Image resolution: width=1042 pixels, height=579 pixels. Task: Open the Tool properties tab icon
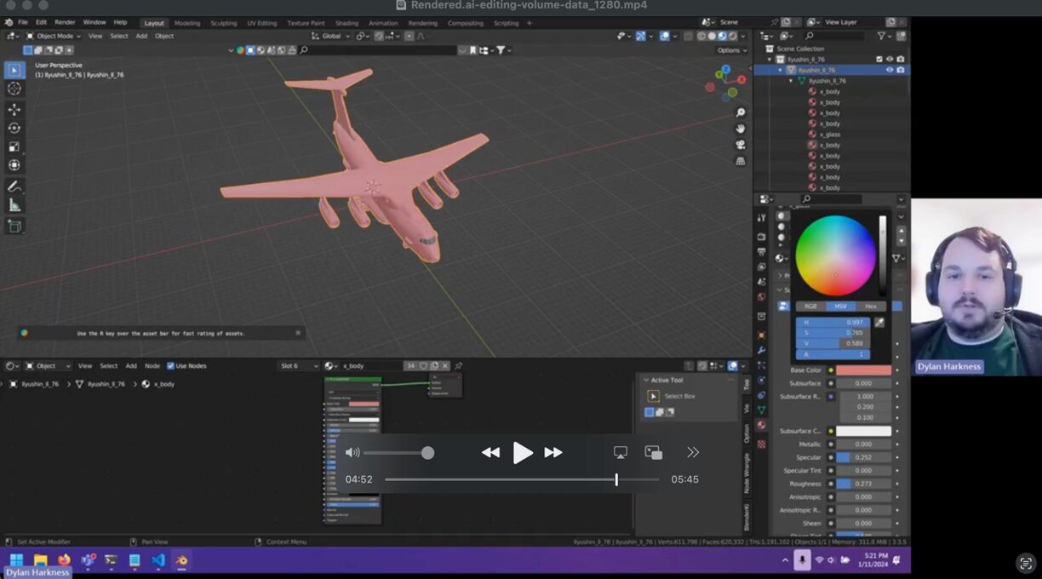762,218
